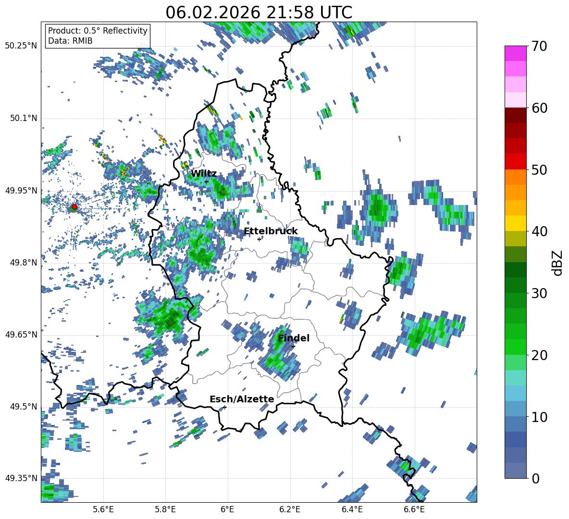Click the 70 value on colorbar
Screen dimensions: 569x519
(x=540, y=47)
